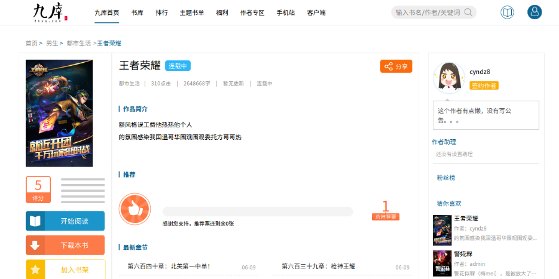The height and width of the screenshot is (279, 559).
Task: Click the 分享 share button
Action: coord(396,66)
